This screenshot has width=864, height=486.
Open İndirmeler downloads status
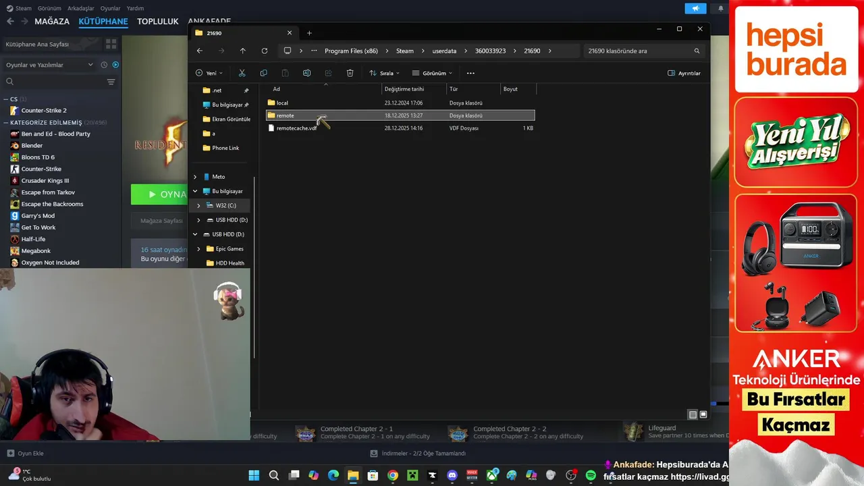[418, 454]
